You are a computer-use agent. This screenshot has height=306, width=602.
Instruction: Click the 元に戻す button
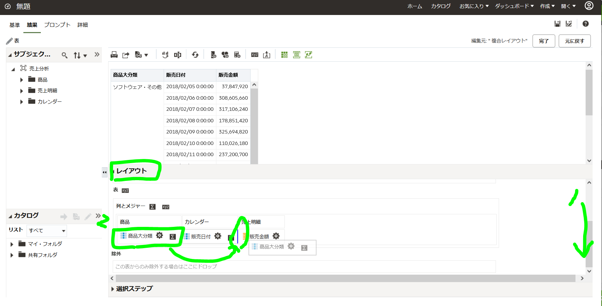coord(574,41)
